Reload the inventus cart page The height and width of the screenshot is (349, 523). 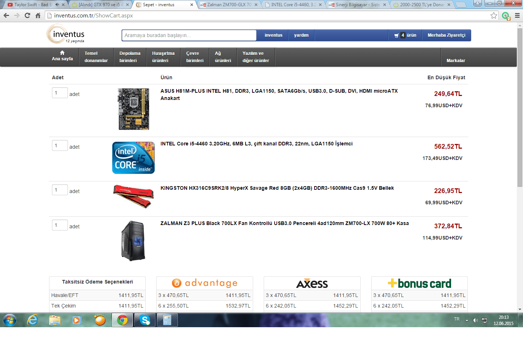point(27,15)
